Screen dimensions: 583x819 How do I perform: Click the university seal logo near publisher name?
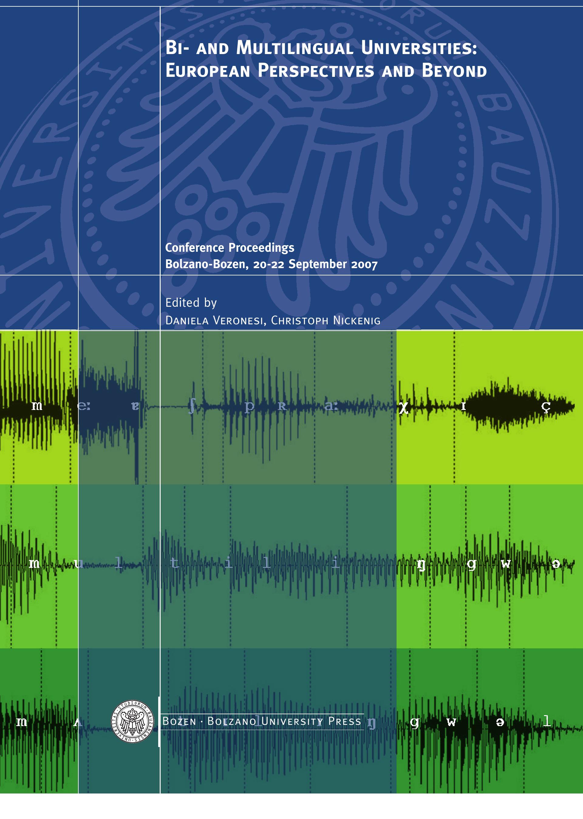132,721
